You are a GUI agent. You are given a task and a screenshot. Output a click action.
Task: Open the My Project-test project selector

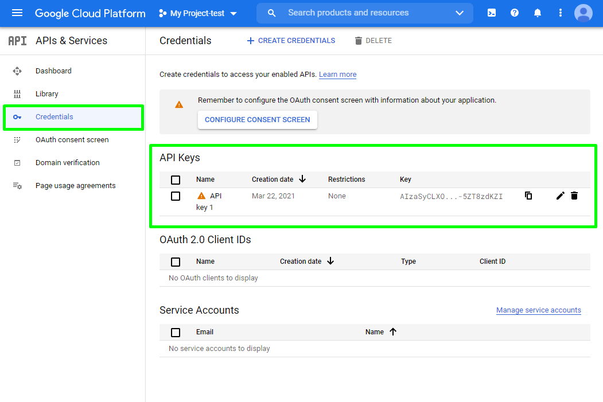coord(198,13)
